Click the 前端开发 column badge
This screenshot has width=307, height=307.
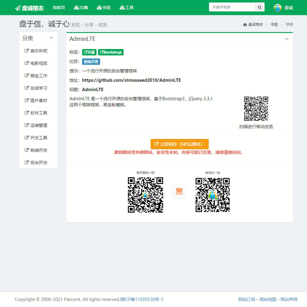[91, 62]
